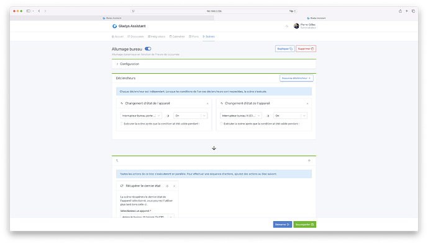Open a new Safari tab with plus

[407, 11]
